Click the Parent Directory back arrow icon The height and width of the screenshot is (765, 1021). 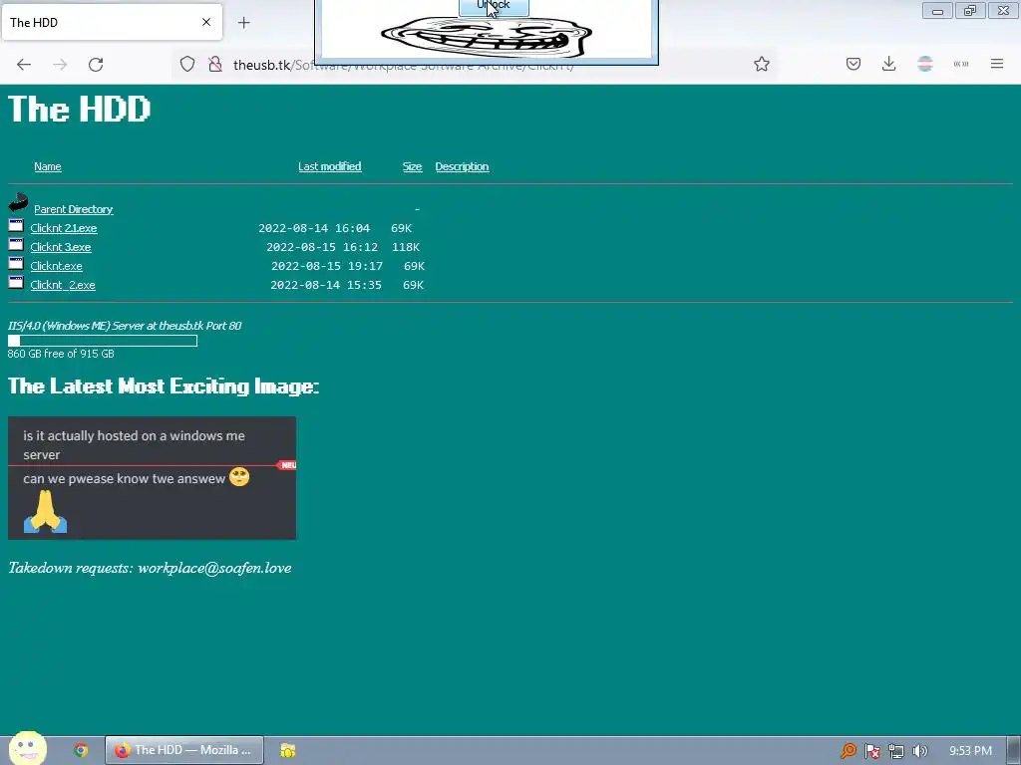(x=18, y=202)
